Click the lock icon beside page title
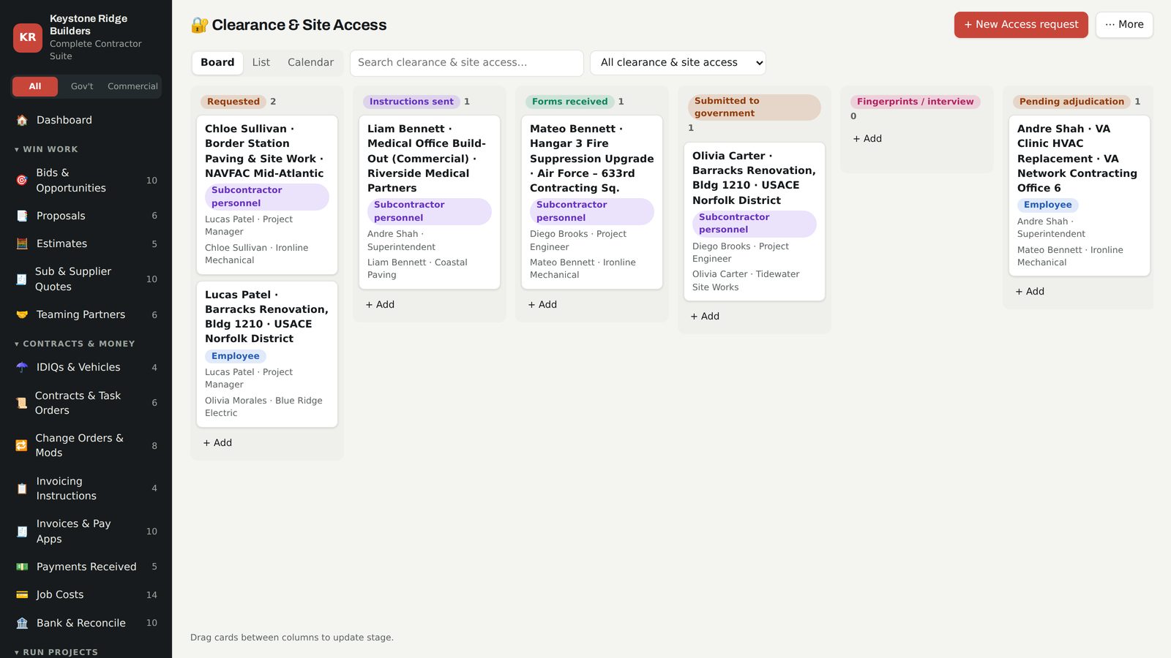Image resolution: width=1171 pixels, height=658 pixels. (199, 25)
